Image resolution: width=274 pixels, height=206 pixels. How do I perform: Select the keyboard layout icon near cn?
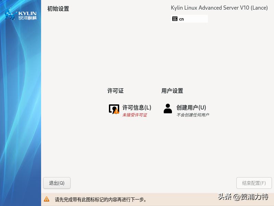pyautogui.click(x=174, y=19)
